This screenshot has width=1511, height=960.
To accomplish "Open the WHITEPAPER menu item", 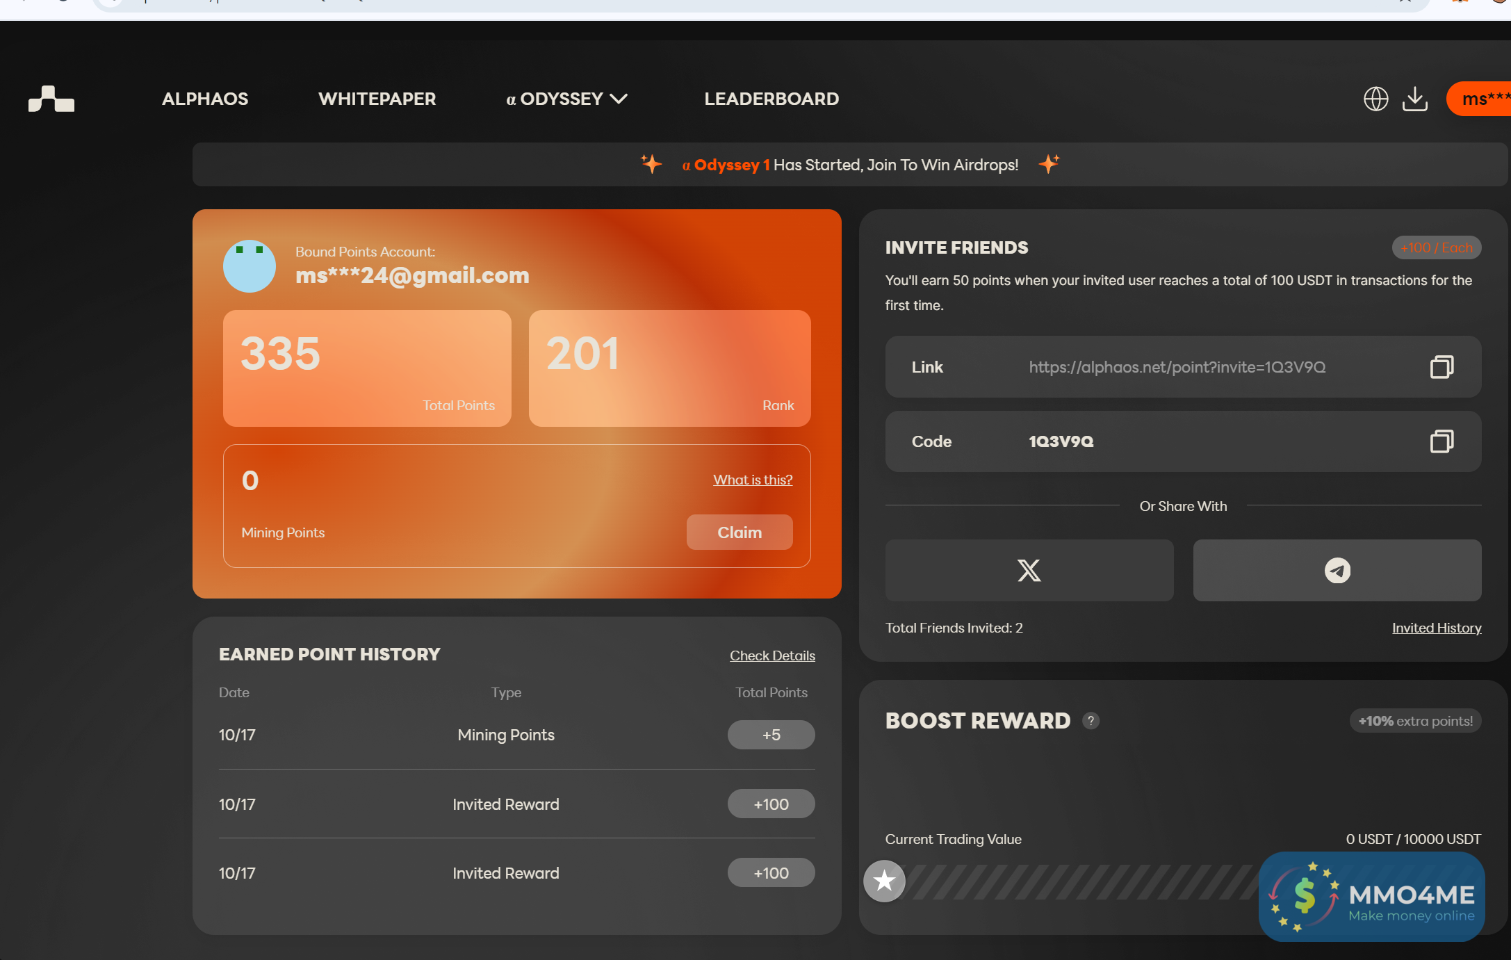I will tap(377, 99).
